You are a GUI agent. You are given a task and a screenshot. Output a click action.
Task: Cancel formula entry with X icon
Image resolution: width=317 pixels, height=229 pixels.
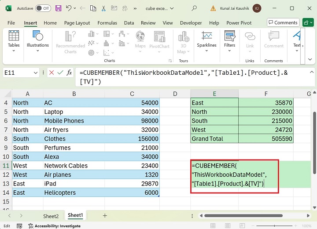52,73
